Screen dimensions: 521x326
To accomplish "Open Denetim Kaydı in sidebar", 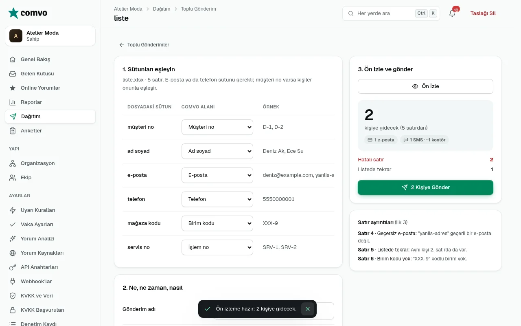I will [50, 324].
